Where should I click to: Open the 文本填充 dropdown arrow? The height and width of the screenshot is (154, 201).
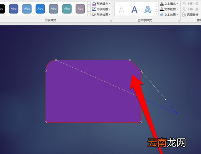pos(177,4)
